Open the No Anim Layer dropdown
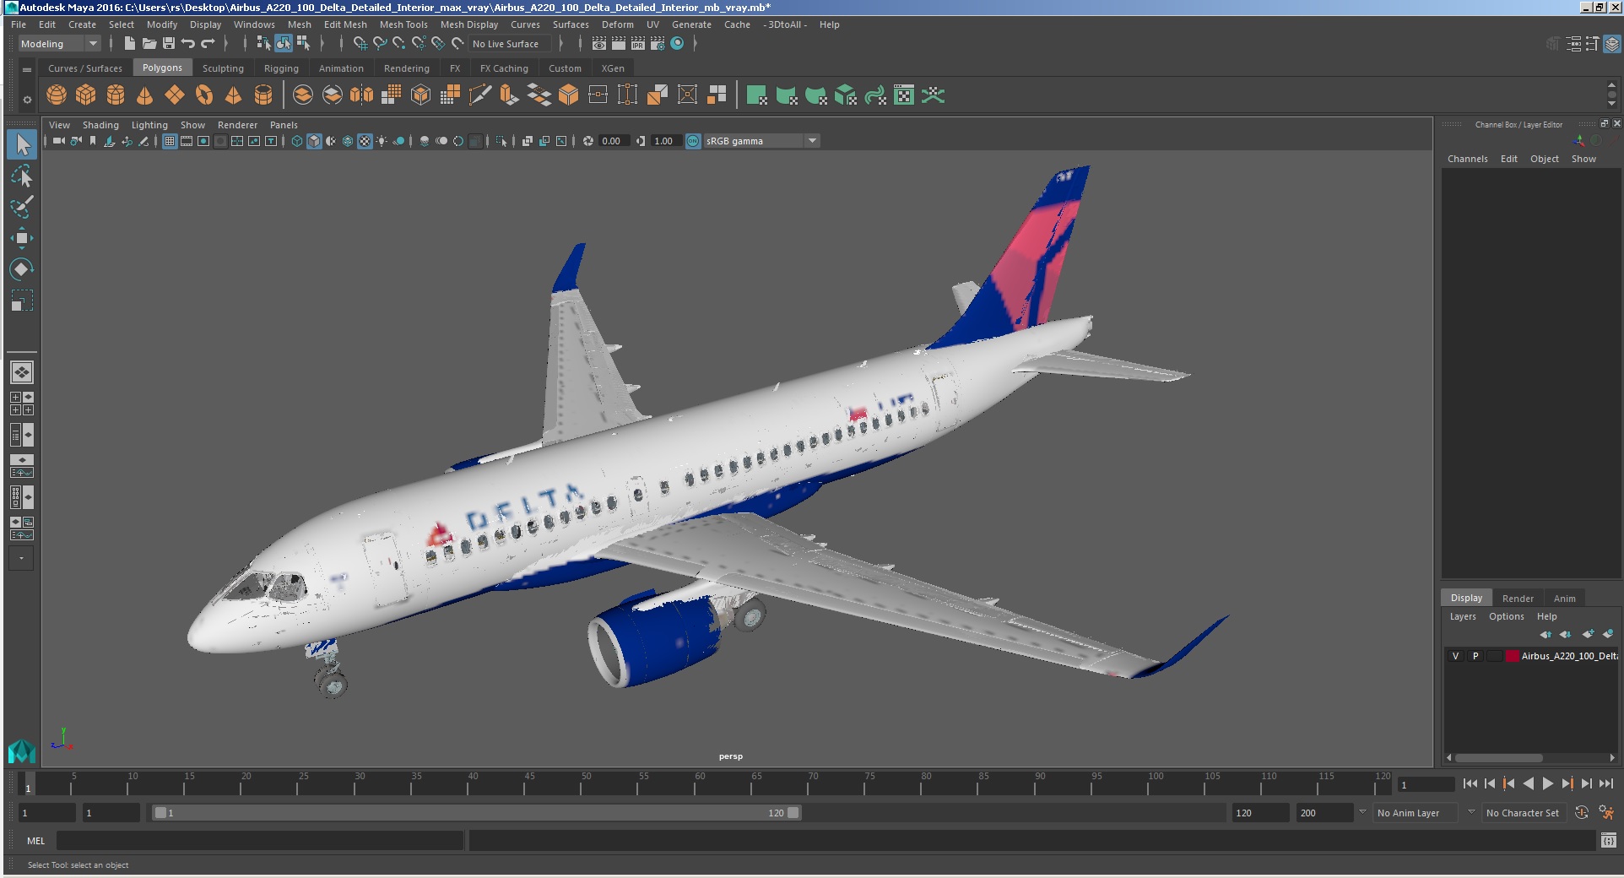The image size is (1624, 878). coord(1416,813)
